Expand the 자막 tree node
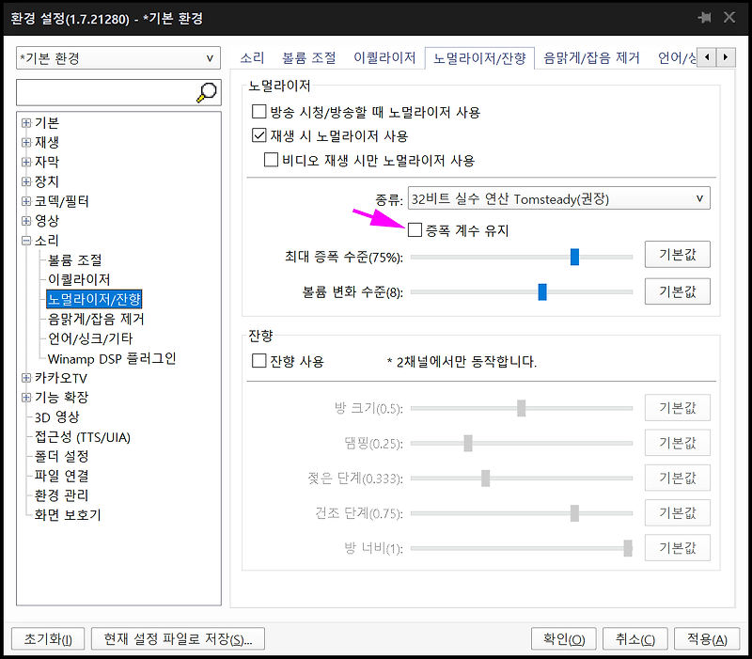The image size is (752, 659). point(26,162)
